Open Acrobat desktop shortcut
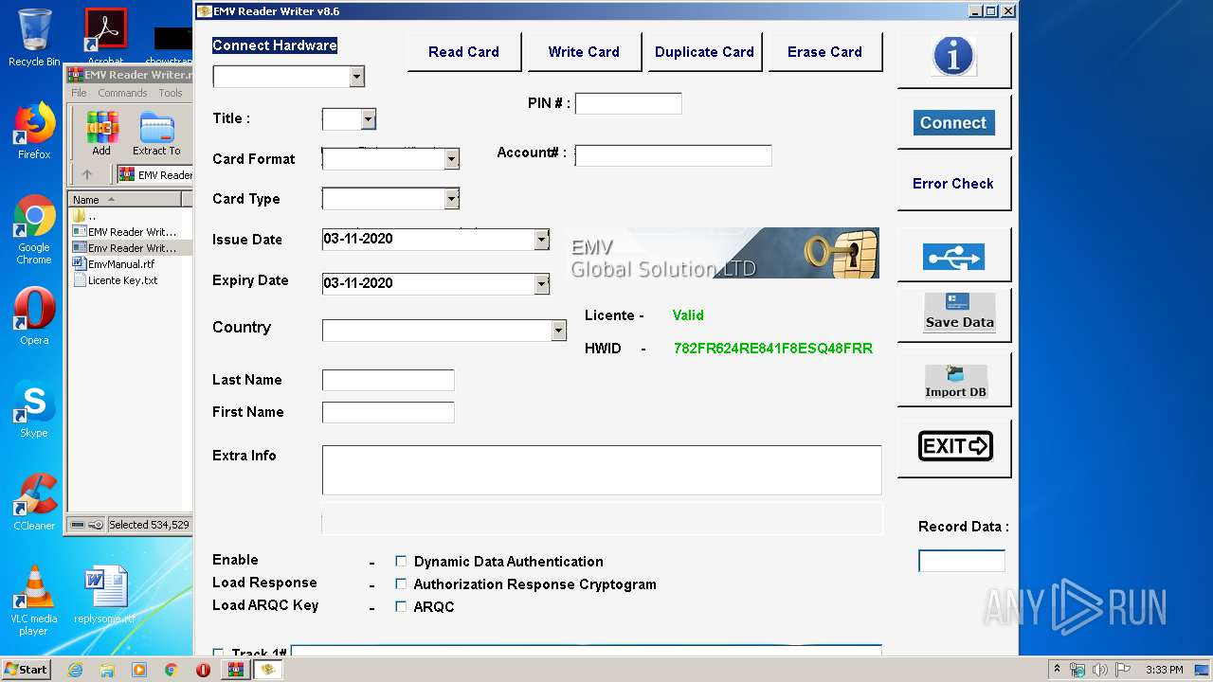The height and width of the screenshot is (682, 1213). pyautogui.click(x=106, y=38)
